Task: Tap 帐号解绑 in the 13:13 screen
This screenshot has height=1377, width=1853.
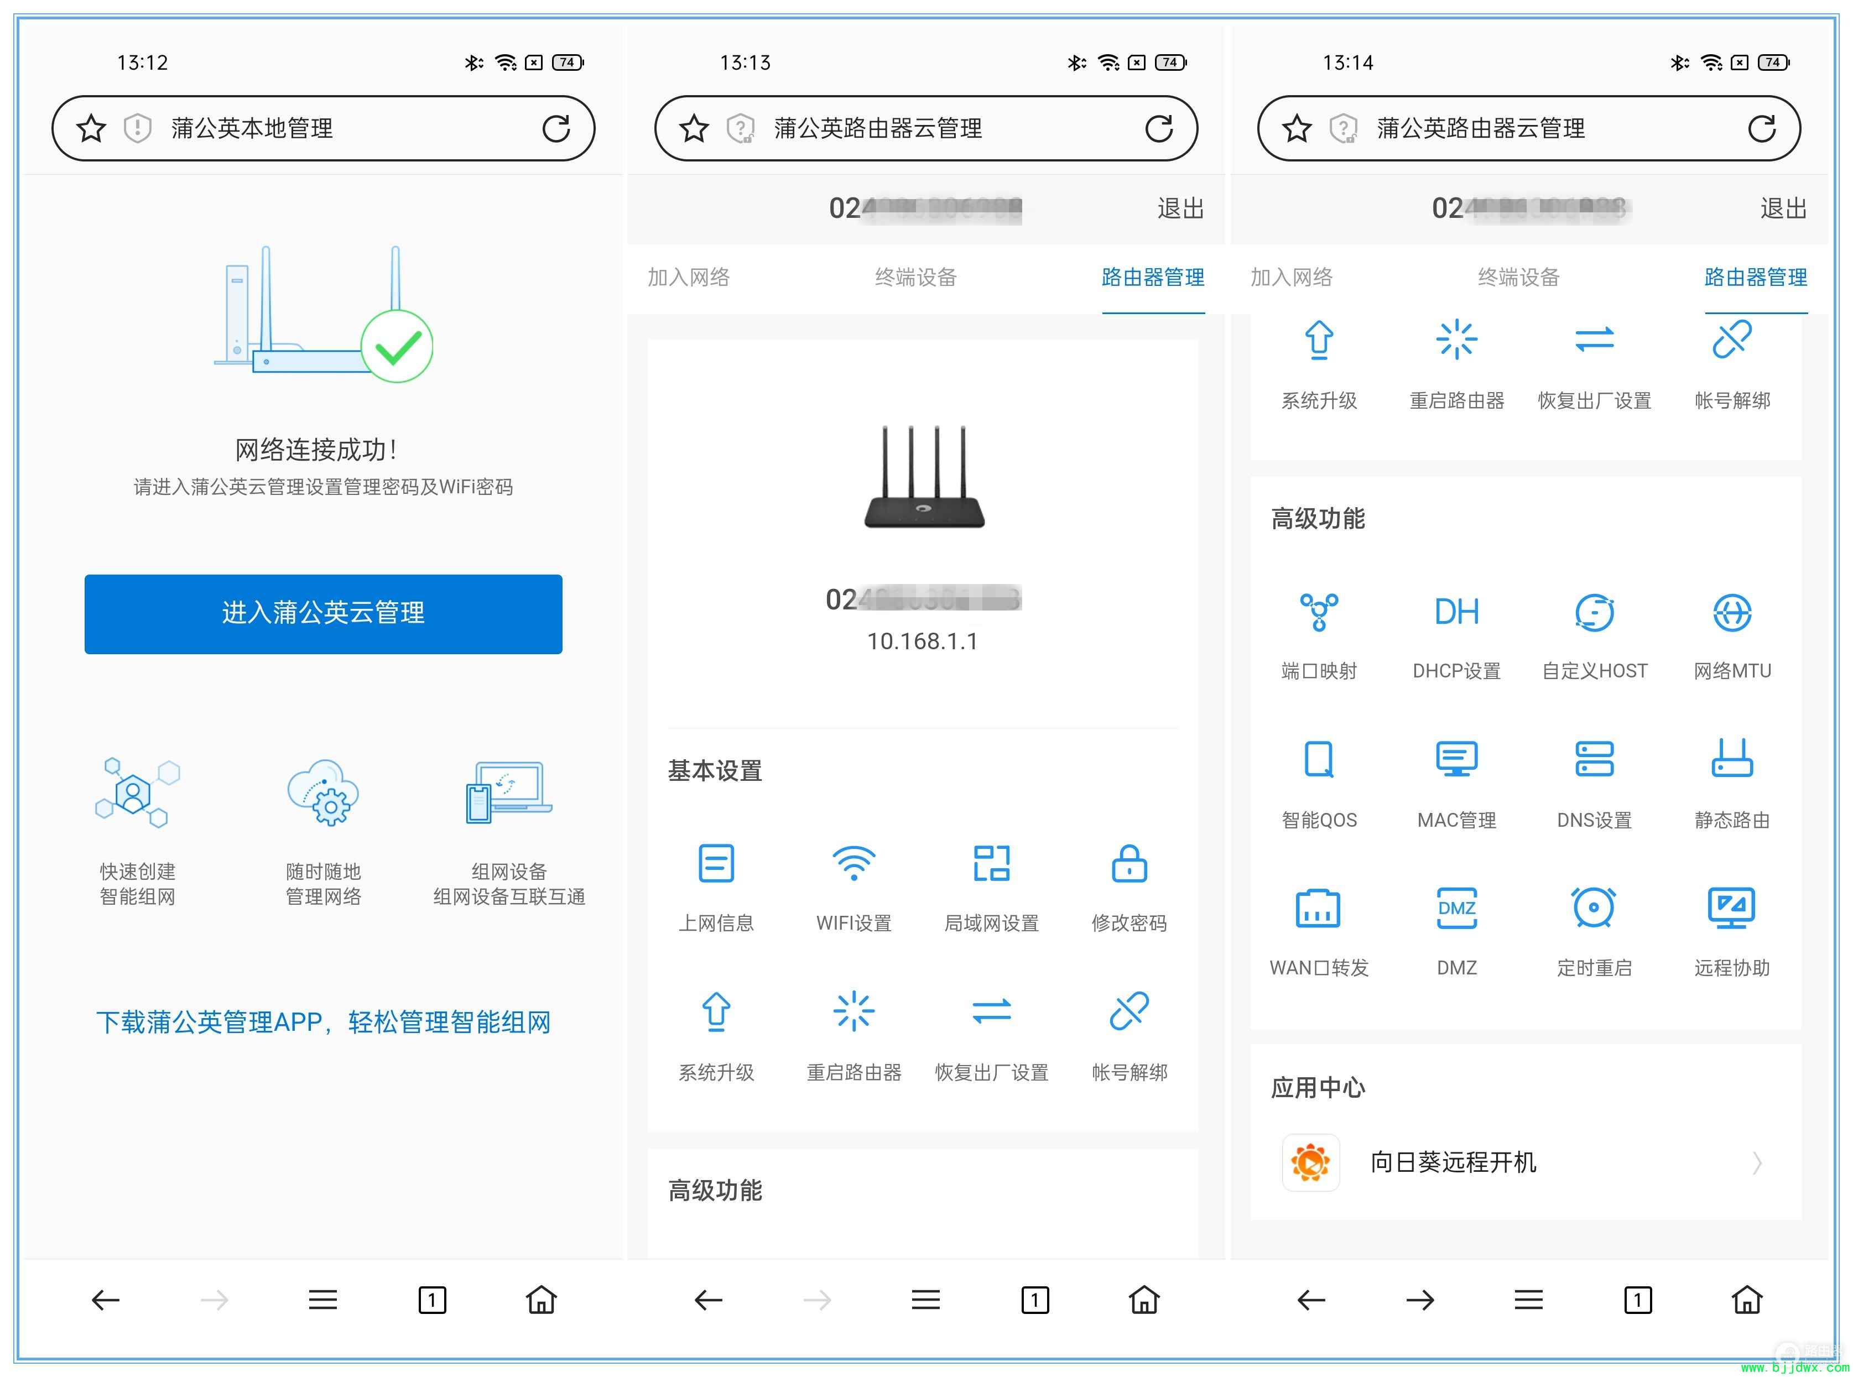Action: click(x=1128, y=1036)
